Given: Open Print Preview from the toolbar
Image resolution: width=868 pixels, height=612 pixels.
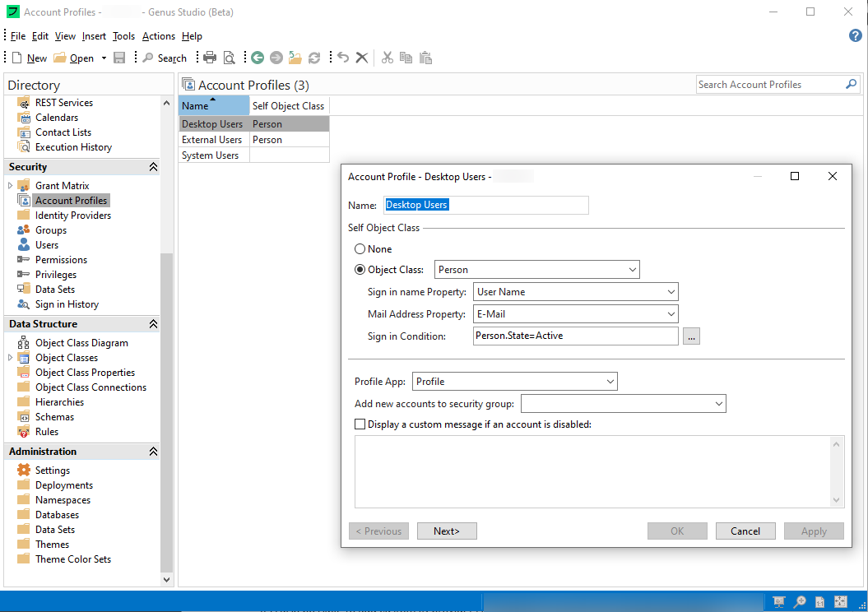Looking at the screenshot, I should point(230,58).
